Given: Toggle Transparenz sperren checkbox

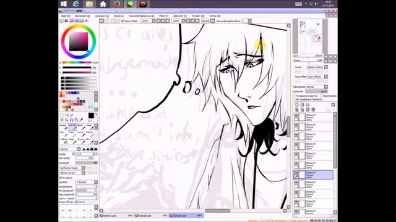Looking at the screenshot, I should click(x=295, y=96).
